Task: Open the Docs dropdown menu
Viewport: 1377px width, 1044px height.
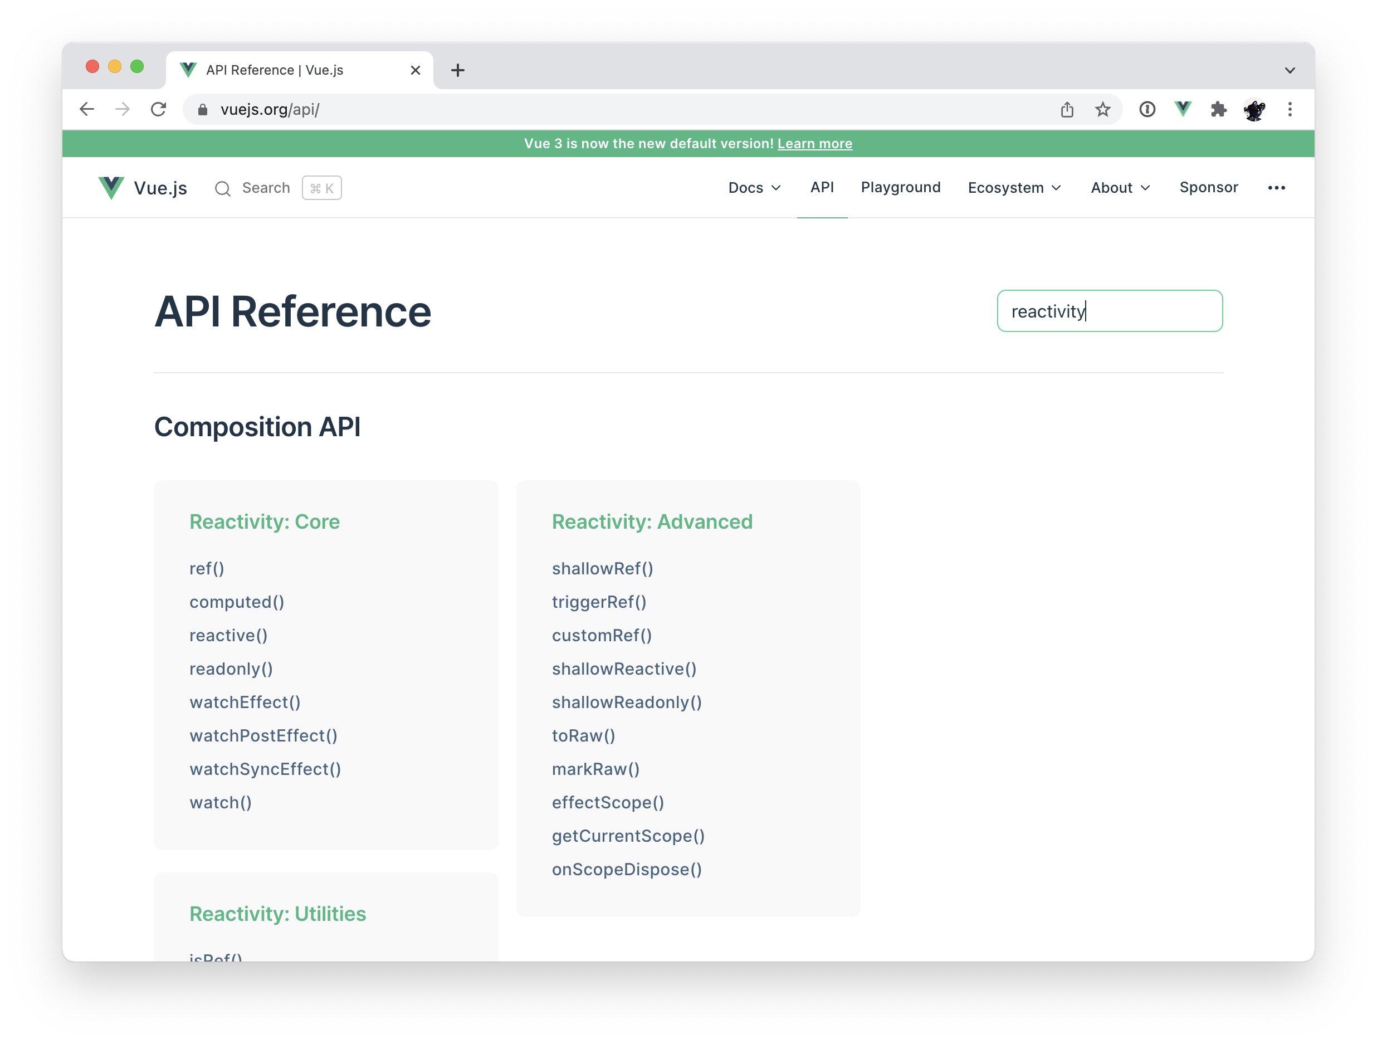Action: click(754, 187)
